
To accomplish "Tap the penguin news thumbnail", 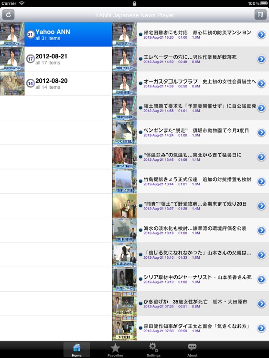I will tap(125, 132).
